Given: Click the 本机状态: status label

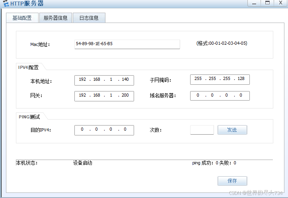Looking at the screenshot, I should coord(27,163).
